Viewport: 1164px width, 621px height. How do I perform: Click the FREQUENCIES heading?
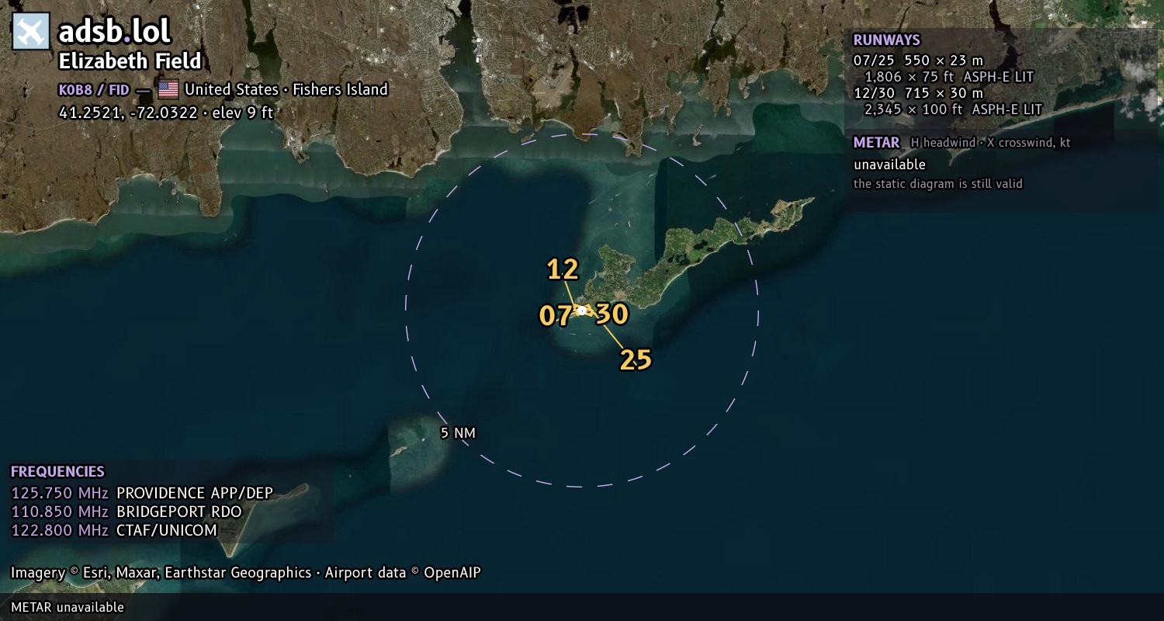pos(57,471)
